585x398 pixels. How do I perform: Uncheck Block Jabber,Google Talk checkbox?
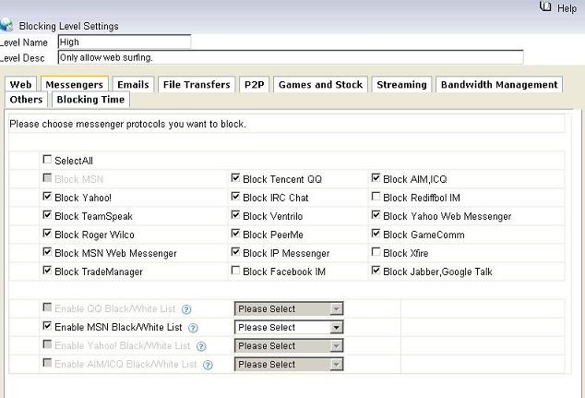click(376, 270)
